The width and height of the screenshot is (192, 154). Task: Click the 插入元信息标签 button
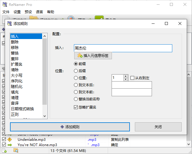[93, 56]
